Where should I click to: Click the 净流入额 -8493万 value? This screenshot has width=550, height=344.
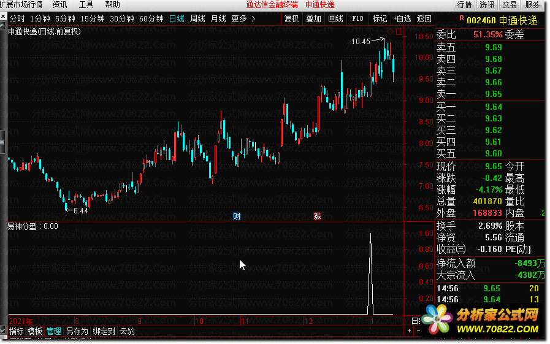[x=529, y=263]
